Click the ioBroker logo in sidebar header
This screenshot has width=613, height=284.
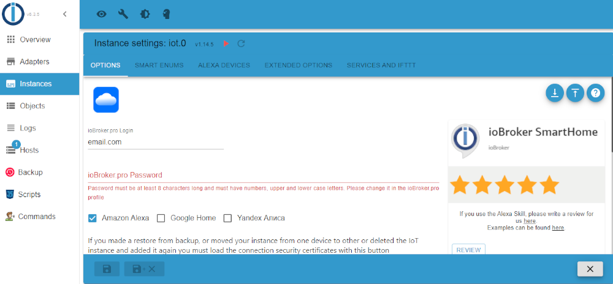point(13,13)
